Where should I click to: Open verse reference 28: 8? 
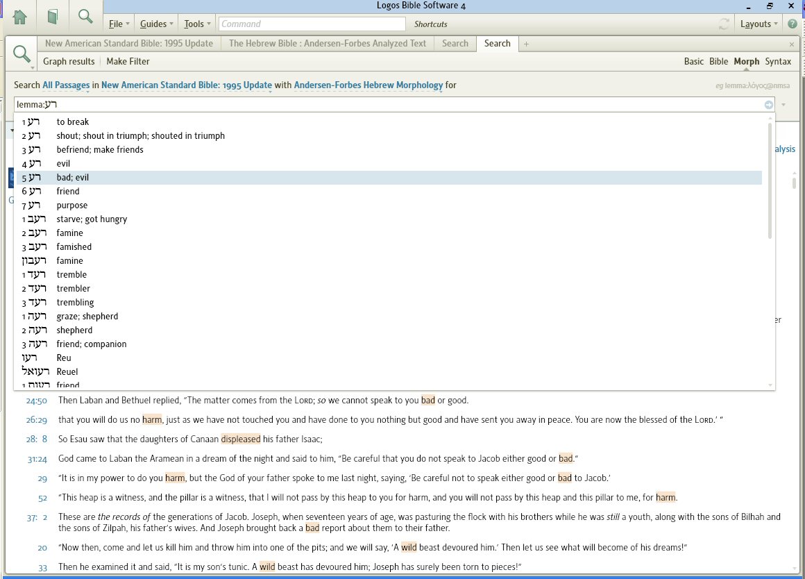pos(37,439)
